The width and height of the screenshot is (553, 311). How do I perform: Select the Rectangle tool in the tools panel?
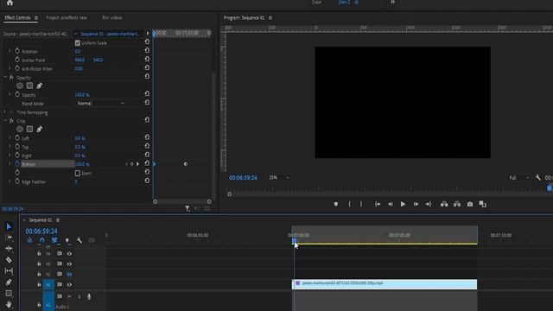click(9, 294)
